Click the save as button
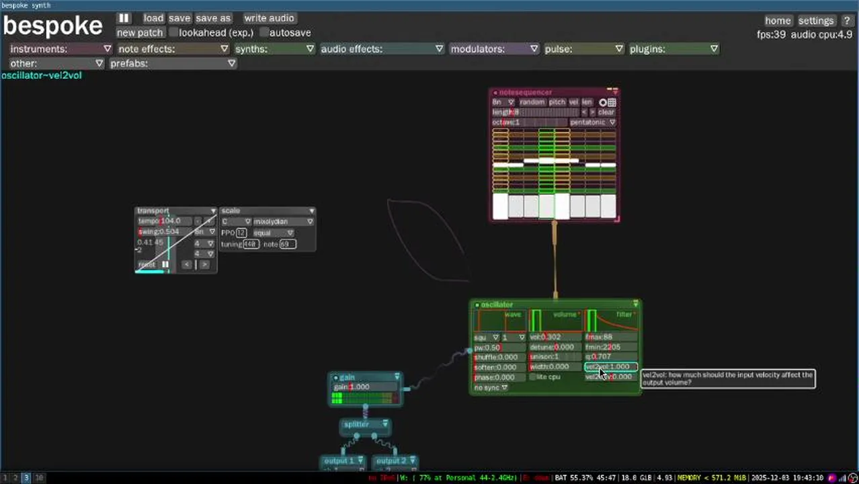The width and height of the screenshot is (859, 484). 213,18
